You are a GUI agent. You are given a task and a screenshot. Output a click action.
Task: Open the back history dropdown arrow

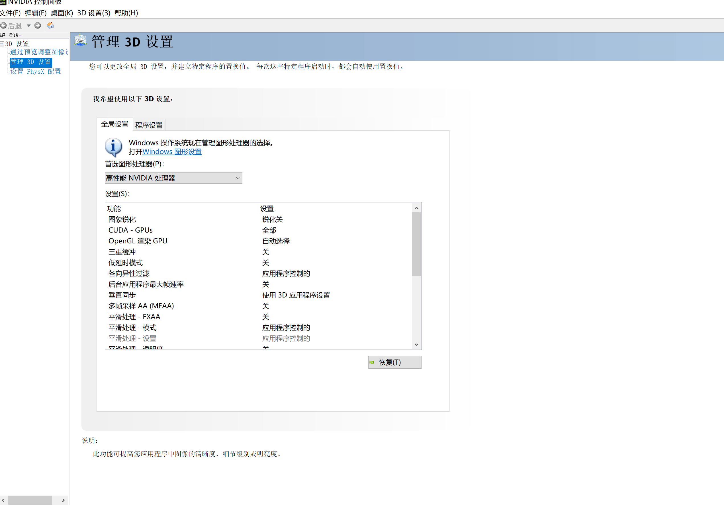29,26
